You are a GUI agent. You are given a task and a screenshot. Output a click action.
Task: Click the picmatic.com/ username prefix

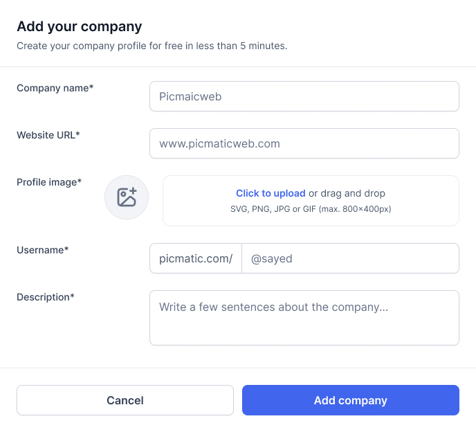(x=196, y=258)
